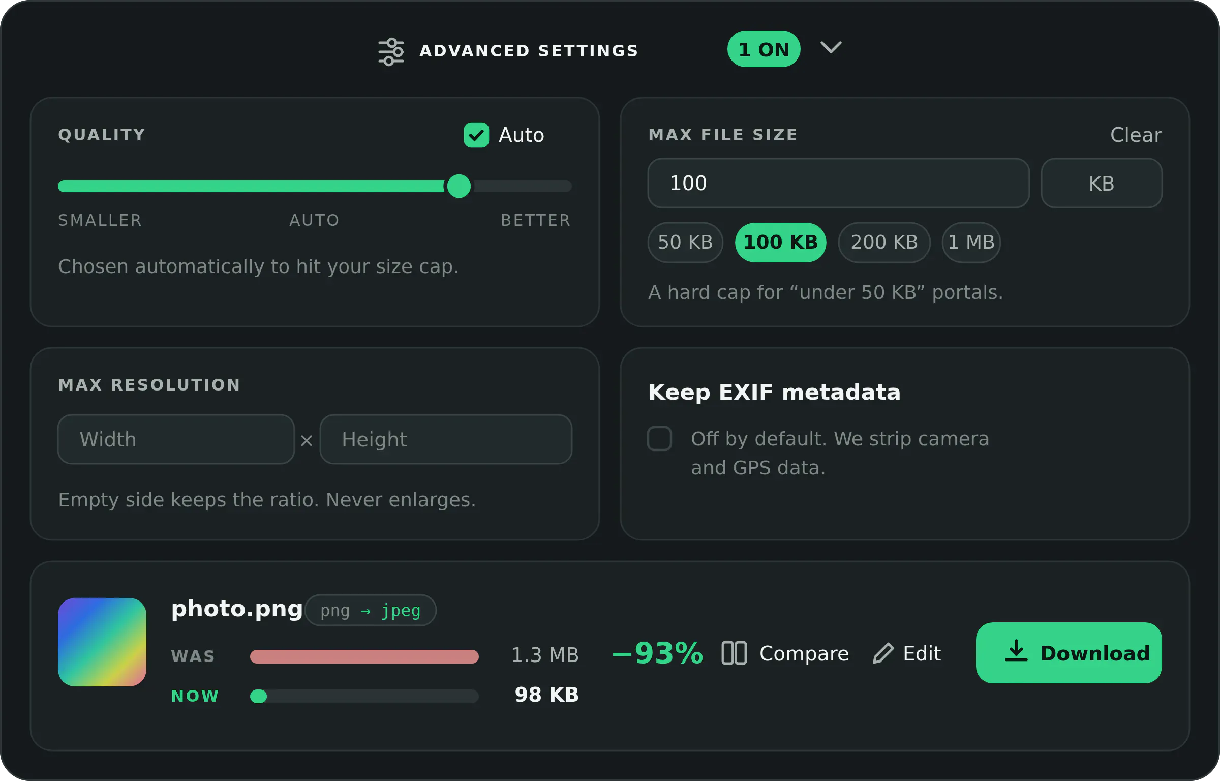Open the KB unit dropdown
1220x781 pixels.
(1101, 183)
